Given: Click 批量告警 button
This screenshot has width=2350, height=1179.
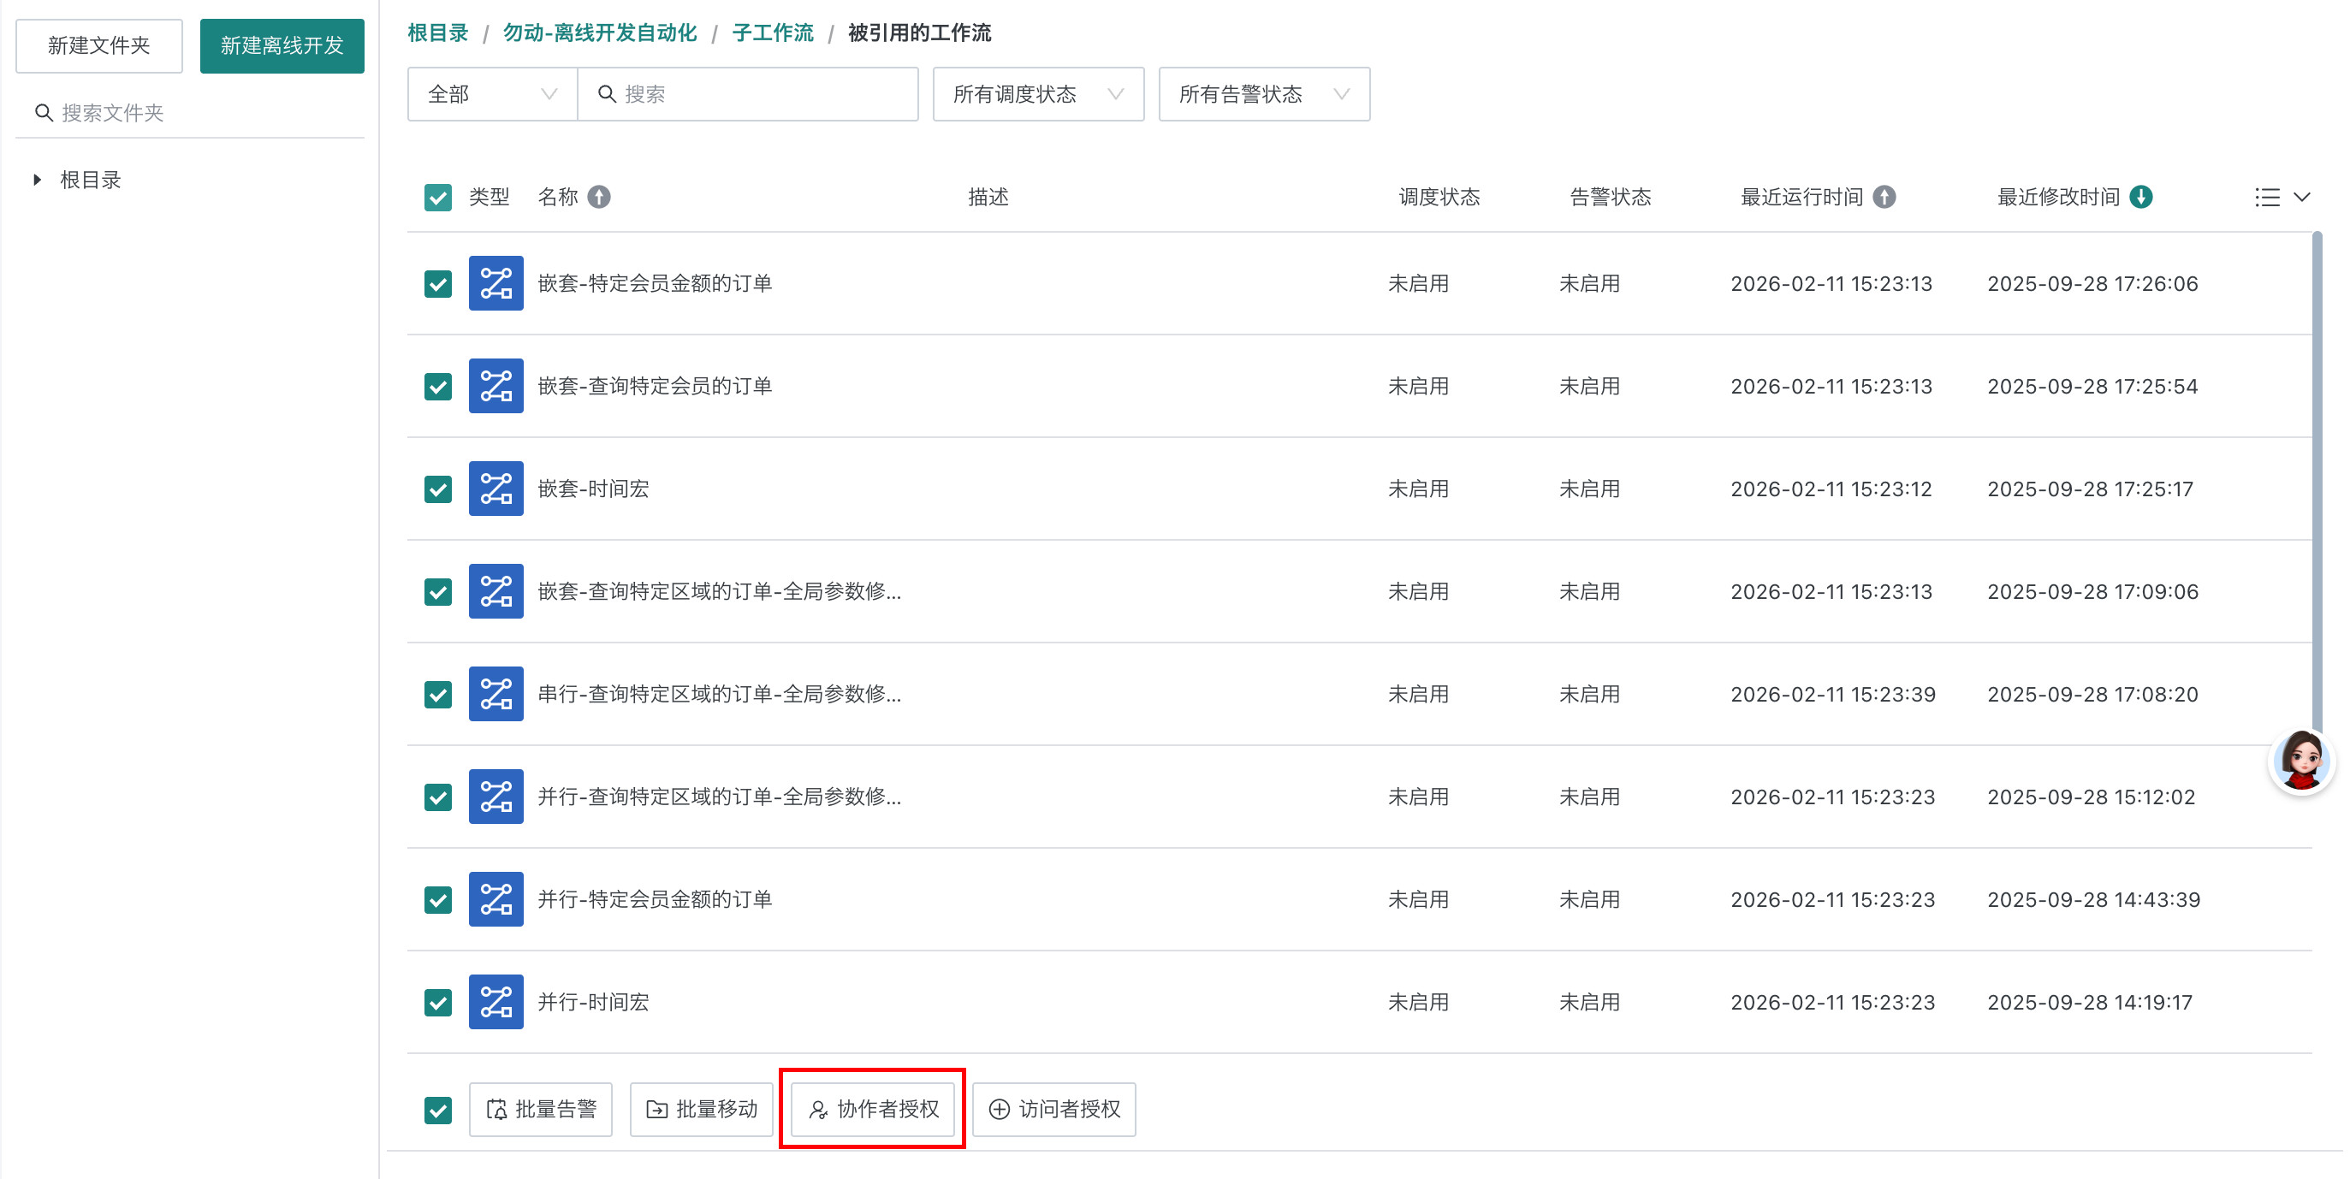Looking at the screenshot, I should [540, 1109].
